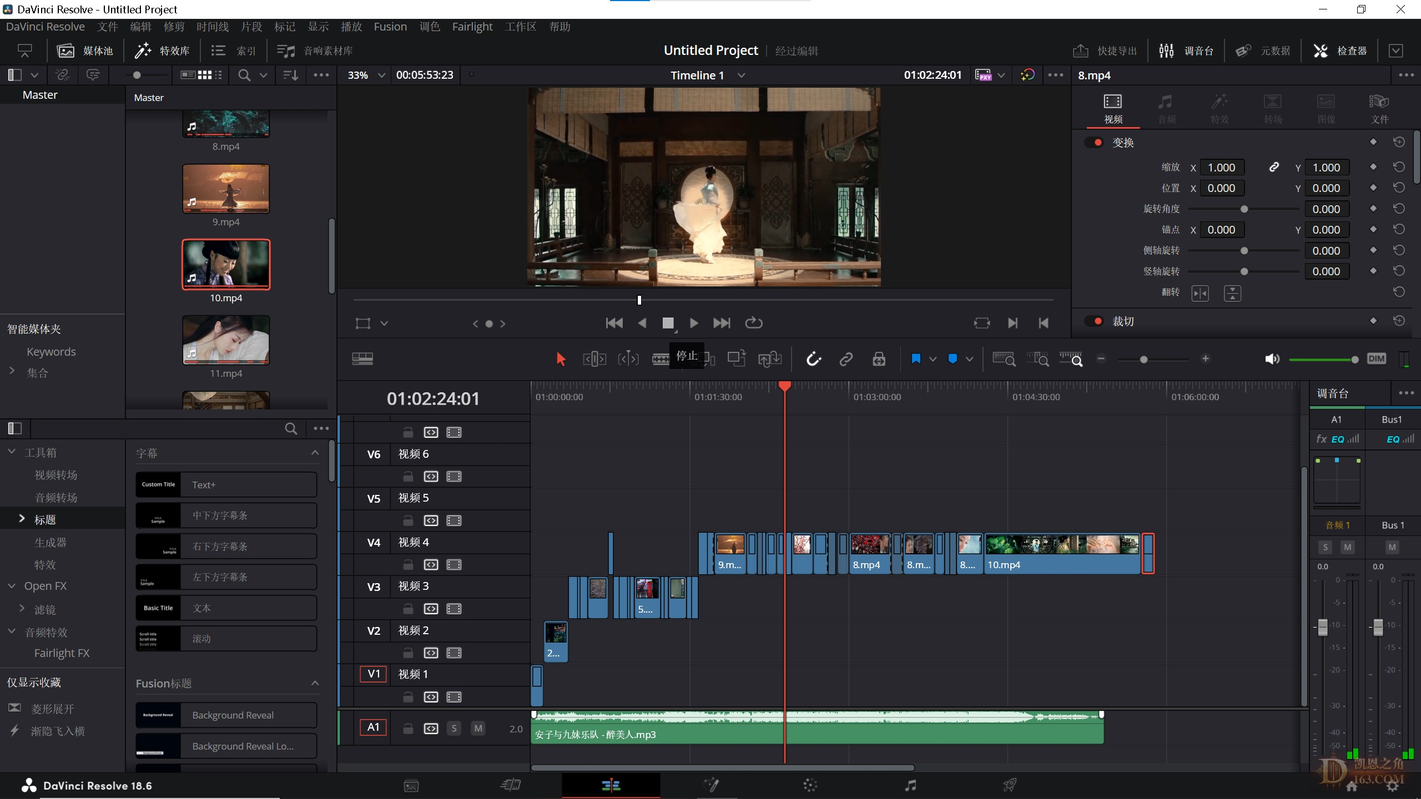Mute monitor with speaker icon
The image size is (1421, 799).
click(1272, 359)
